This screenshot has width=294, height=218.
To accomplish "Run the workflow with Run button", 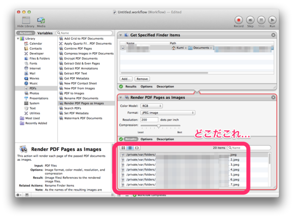I will [x=272, y=20].
